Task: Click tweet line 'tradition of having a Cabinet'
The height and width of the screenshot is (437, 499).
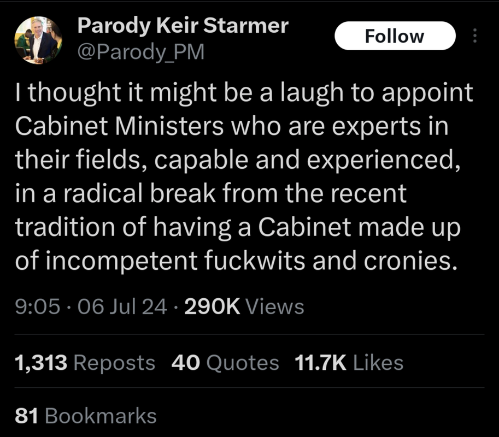Action: (238, 228)
